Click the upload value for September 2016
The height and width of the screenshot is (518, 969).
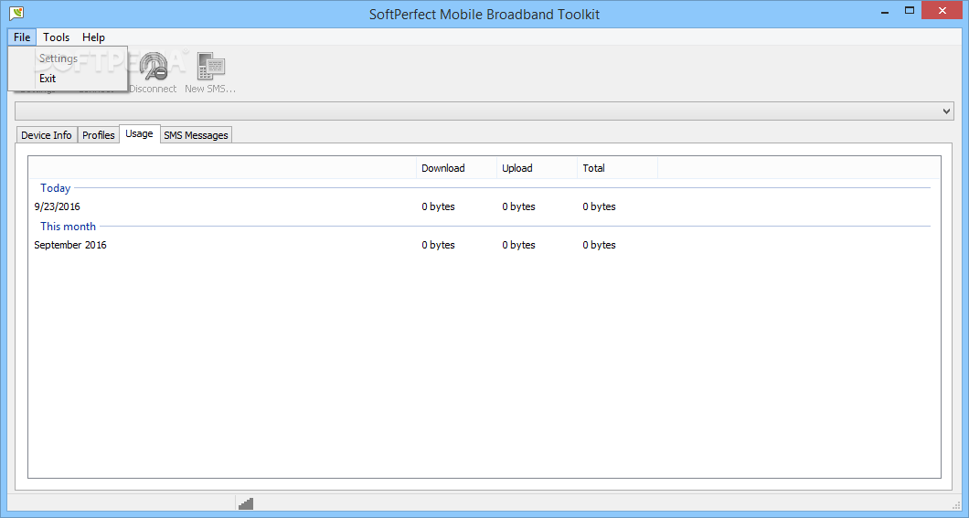point(518,245)
